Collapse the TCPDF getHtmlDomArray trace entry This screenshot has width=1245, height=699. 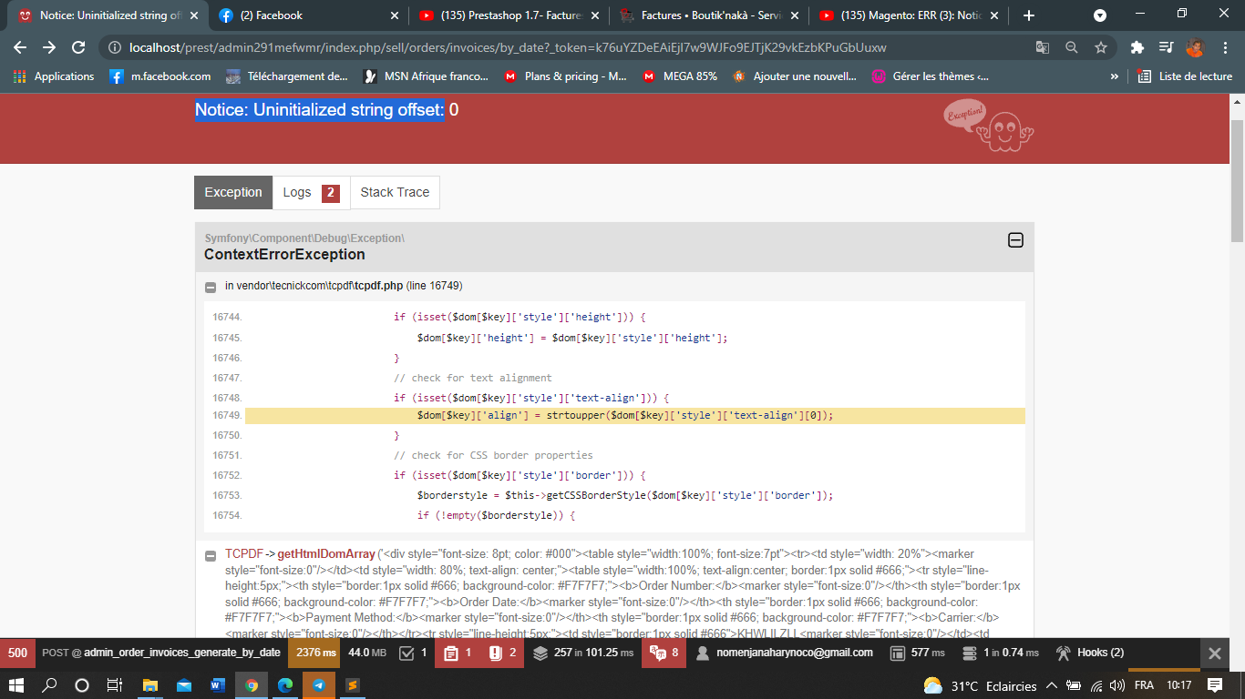(x=211, y=555)
